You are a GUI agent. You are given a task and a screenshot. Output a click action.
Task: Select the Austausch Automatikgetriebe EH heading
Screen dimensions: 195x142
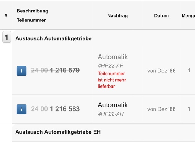point(58,132)
